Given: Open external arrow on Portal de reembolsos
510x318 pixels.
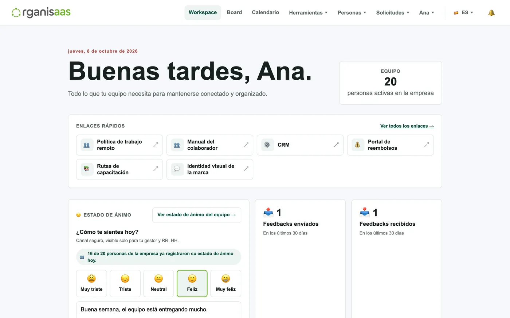Looking at the screenshot, I should [x=427, y=145].
